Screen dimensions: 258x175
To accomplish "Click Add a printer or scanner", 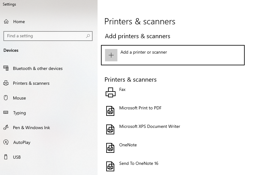I will pos(173,55).
